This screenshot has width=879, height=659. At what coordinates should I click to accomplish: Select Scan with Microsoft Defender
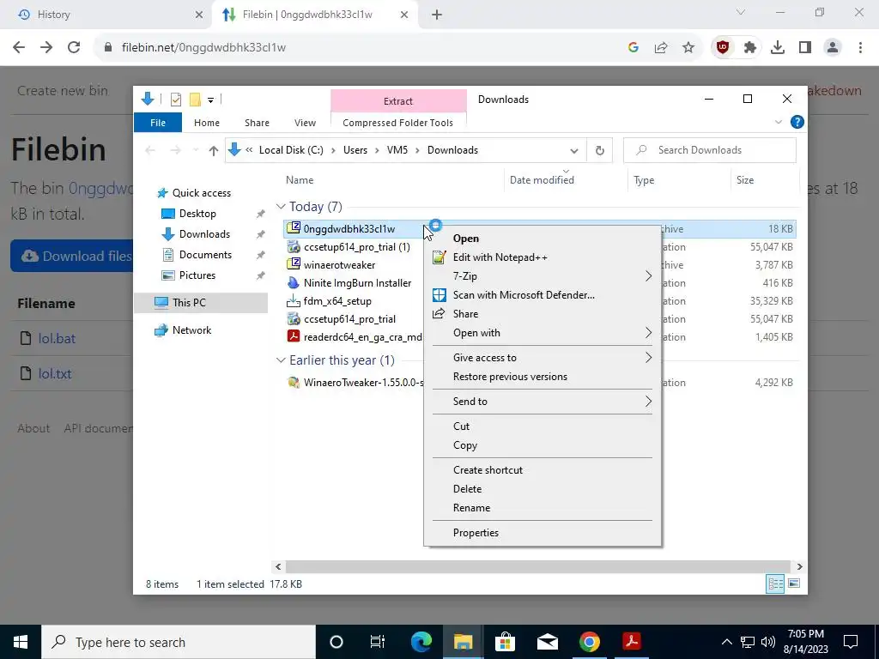point(543,295)
